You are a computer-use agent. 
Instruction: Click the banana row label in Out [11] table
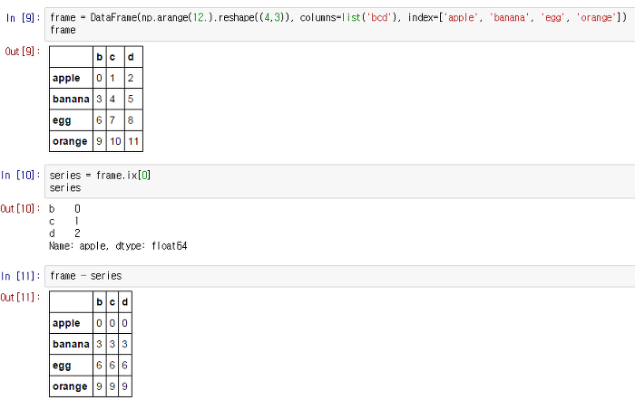72,344
